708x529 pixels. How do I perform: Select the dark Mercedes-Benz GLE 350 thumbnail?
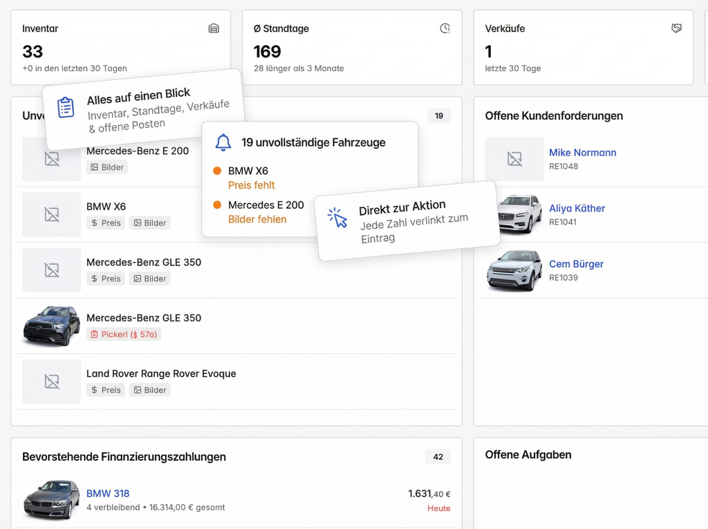[52, 326]
